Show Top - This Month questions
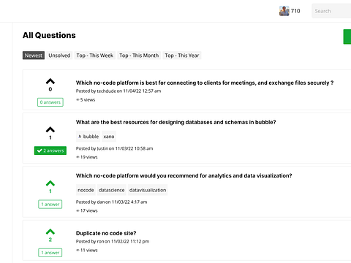This screenshot has height=263, width=351. [x=139, y=56]
